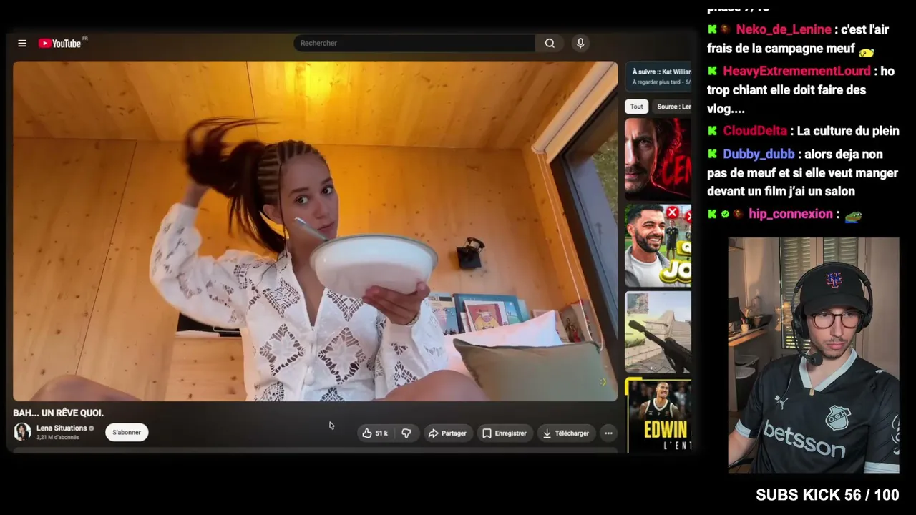Open HeavyExtremementLourd's chat profile
The width and height of the screenshot is (916, 515).
(796, 71)
